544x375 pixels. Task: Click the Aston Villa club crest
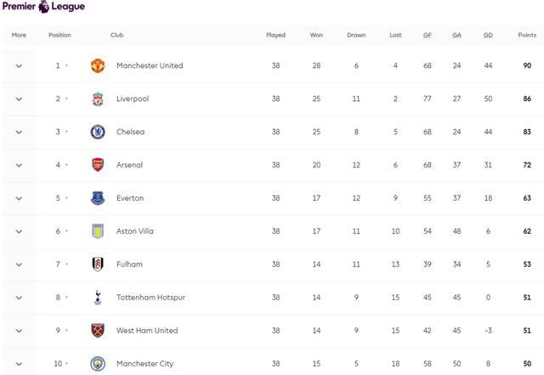pos(98,231)
